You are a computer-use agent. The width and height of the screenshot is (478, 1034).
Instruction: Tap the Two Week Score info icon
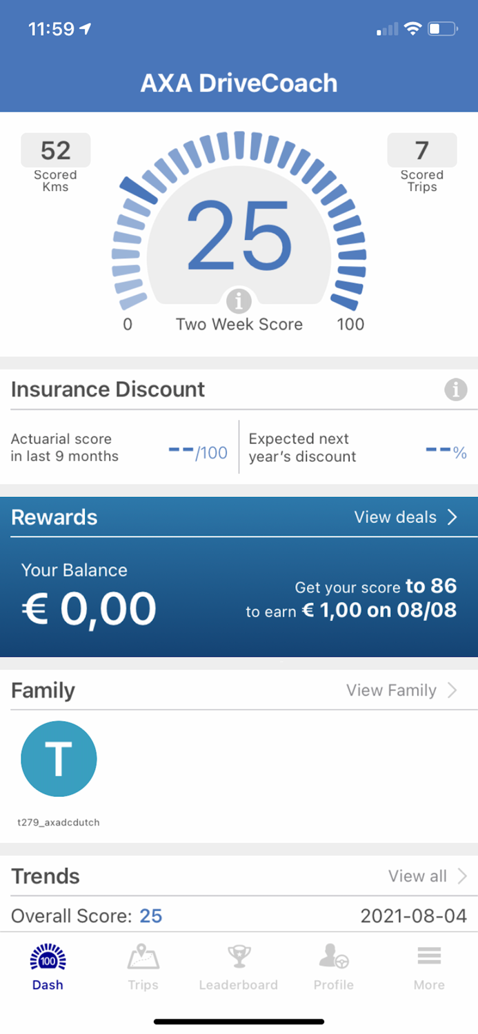239,300
